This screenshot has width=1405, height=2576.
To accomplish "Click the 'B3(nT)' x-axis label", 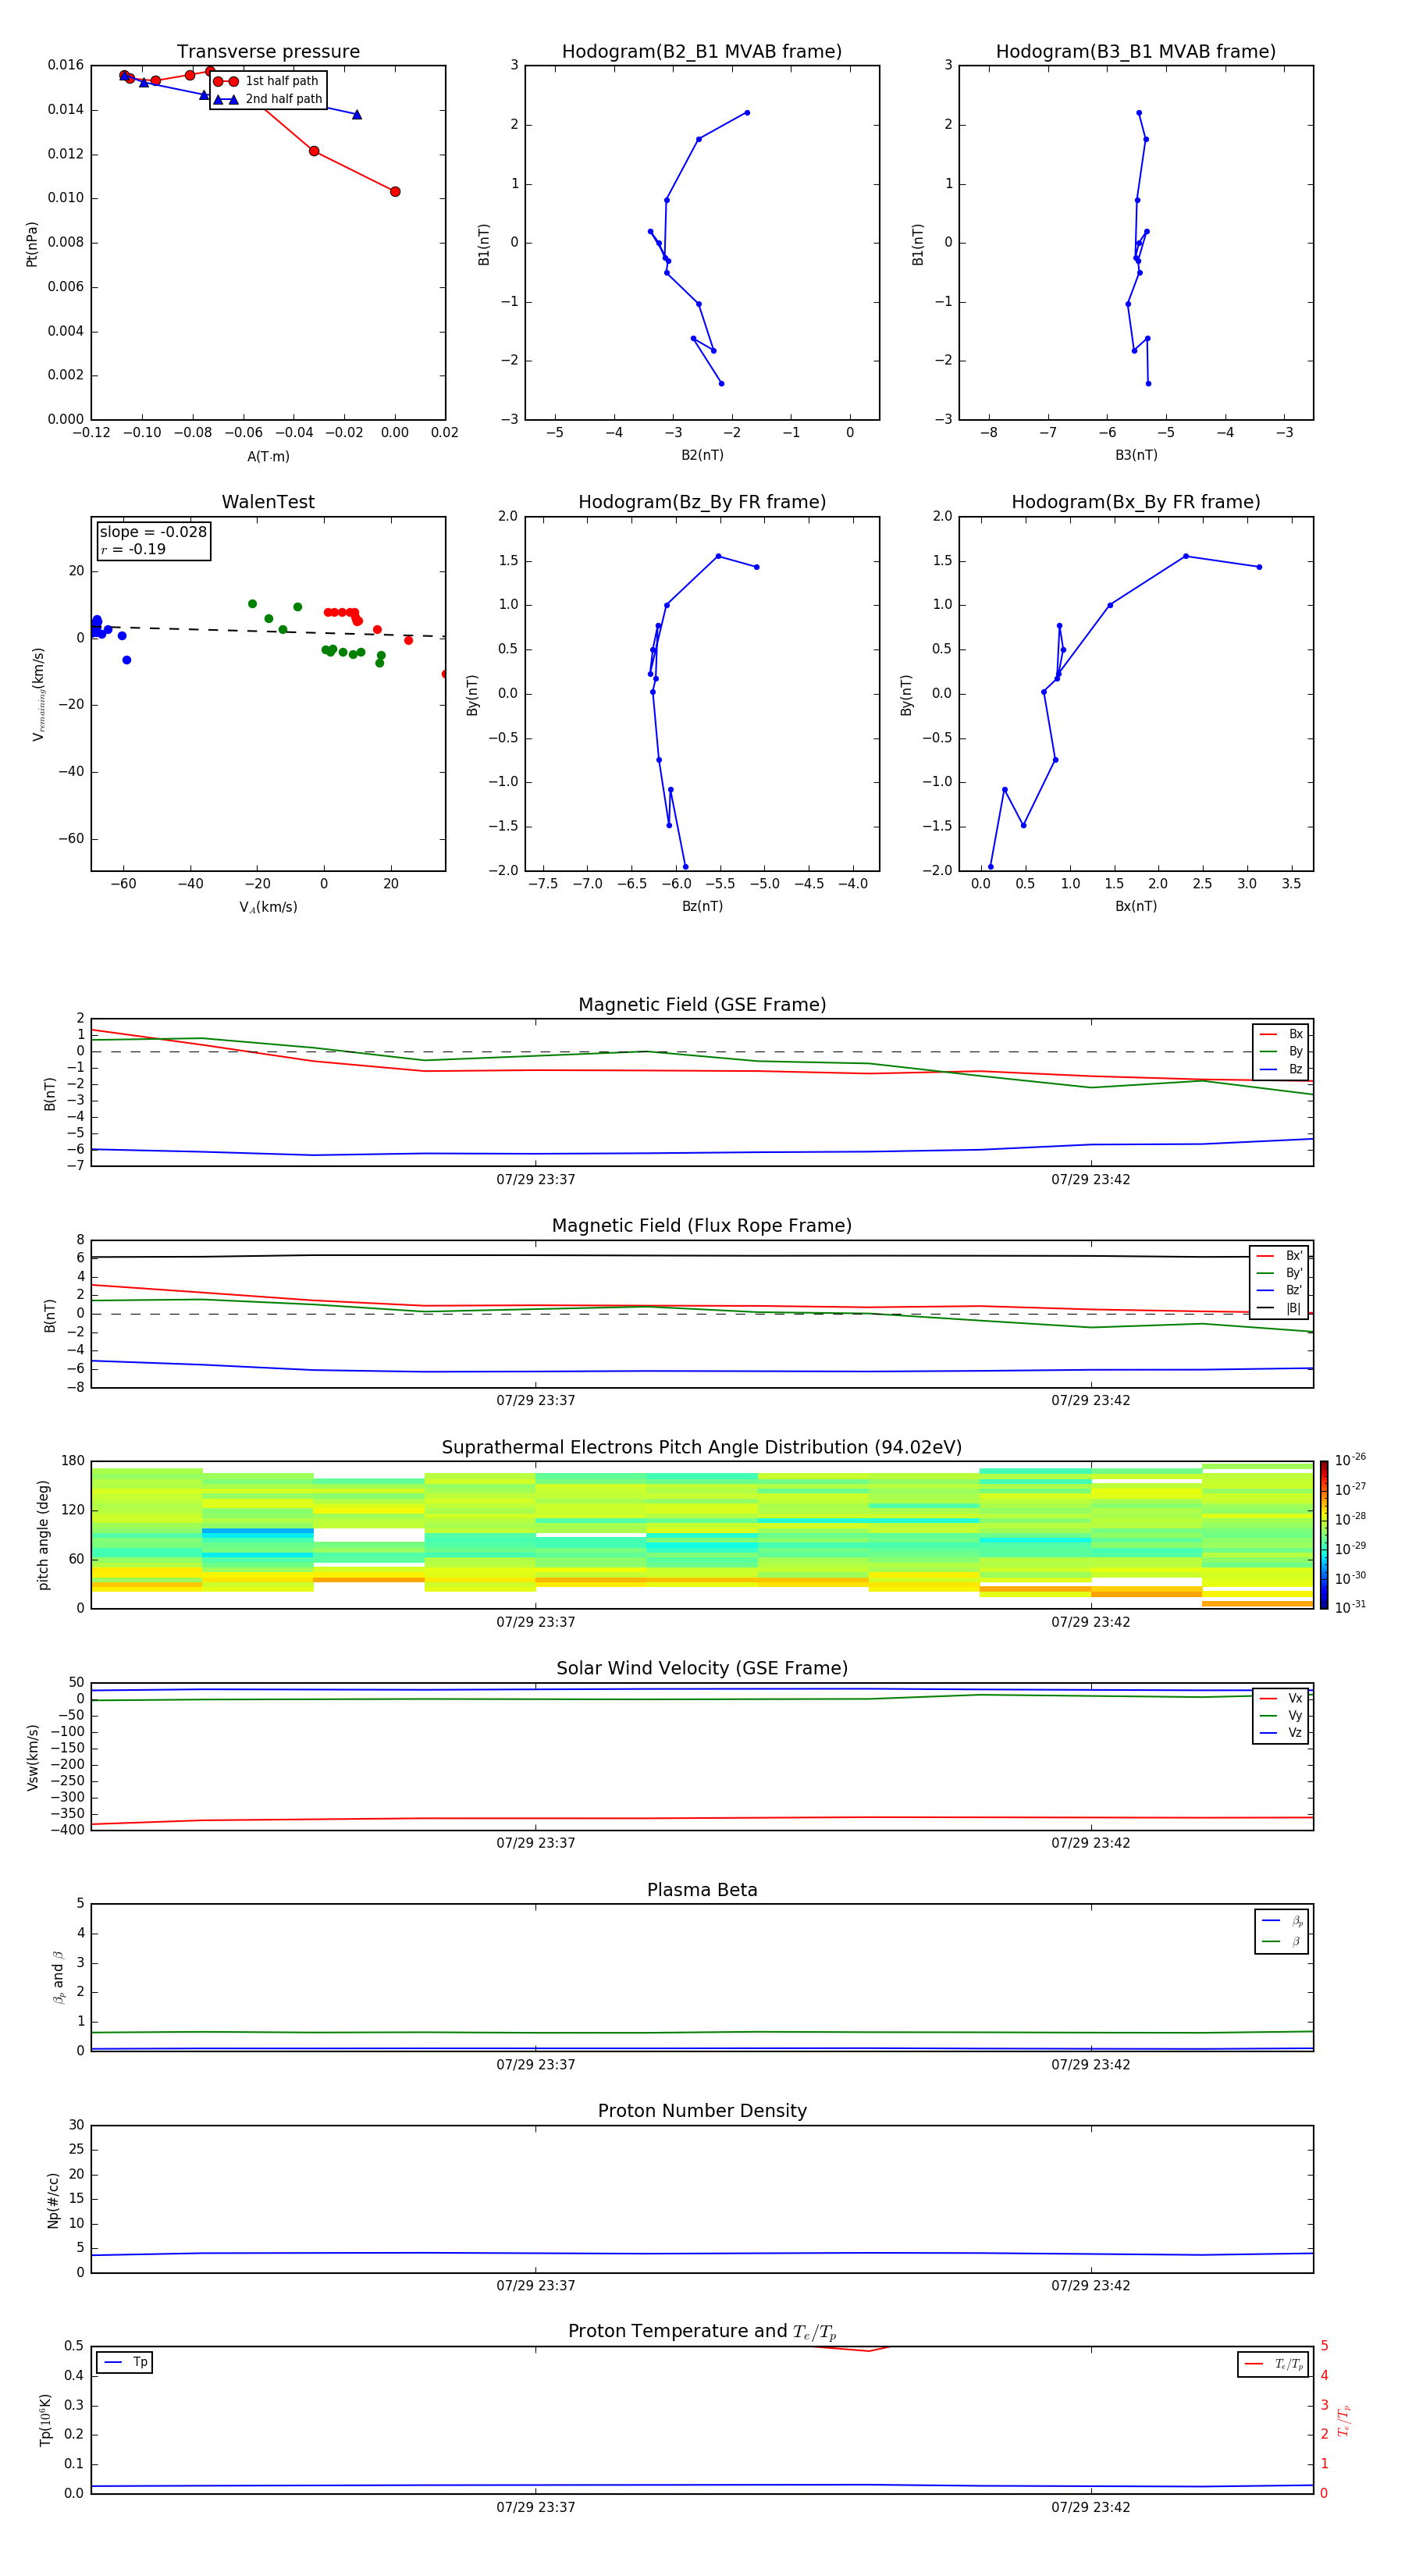I will [1136, 455].
